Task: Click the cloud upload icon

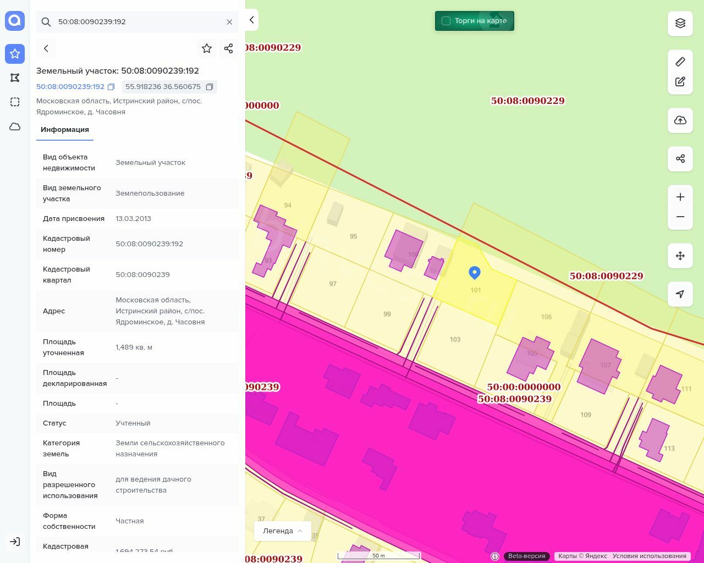Action: click(x=680, y=120)
